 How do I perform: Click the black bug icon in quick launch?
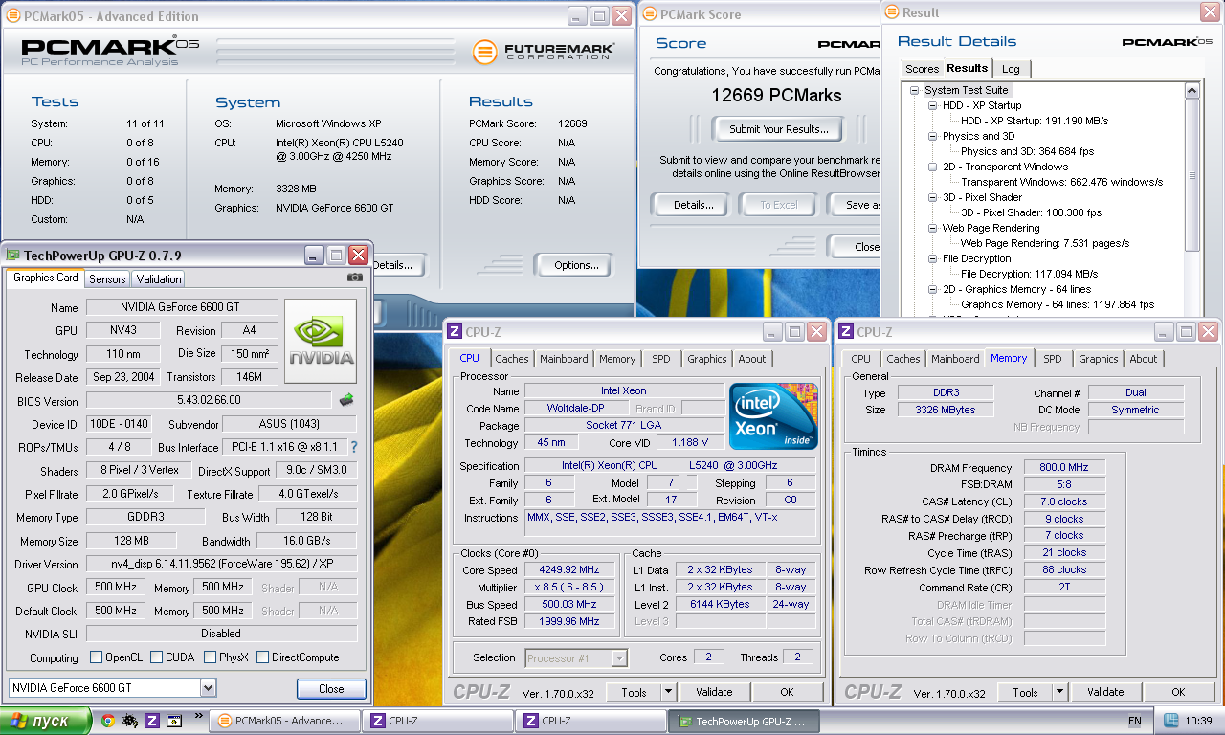click(x=130, y=721)
